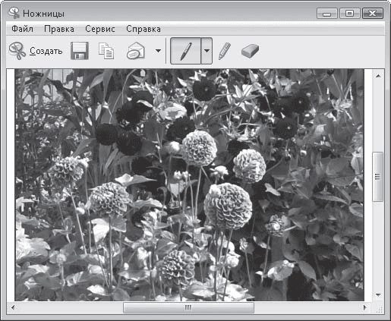Click the horizontal scrollbar thumb
The height and width of the screenshot is (321, 391).
(188, 307)
